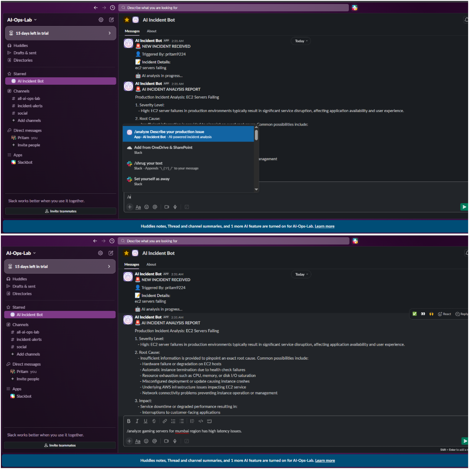Image resolution: width=469 pixels, height=469 pixels.
Task: Click the command popup scroll-down arrow
Action: pos(256,189)
